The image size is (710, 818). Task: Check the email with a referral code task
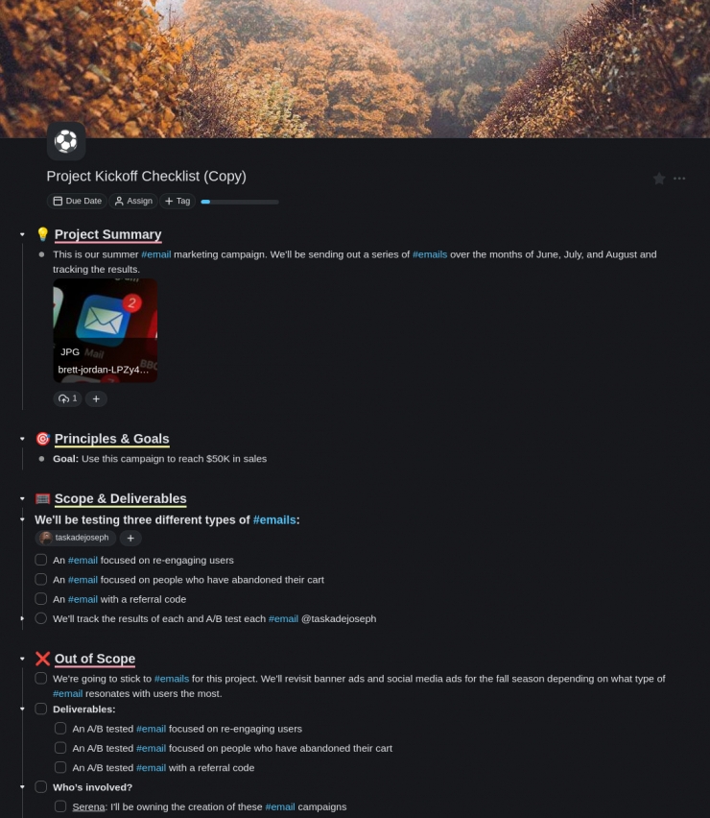coord(40,599)
